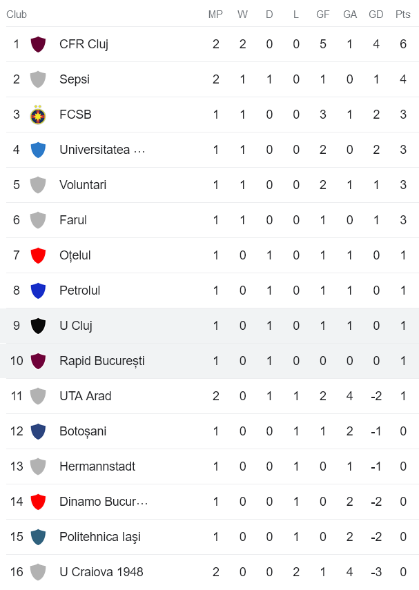Click the Dinamo Bucur... team crest
The height and width of the screenshot is (590, 419).
pyautogui.click(x=39, y=501)
